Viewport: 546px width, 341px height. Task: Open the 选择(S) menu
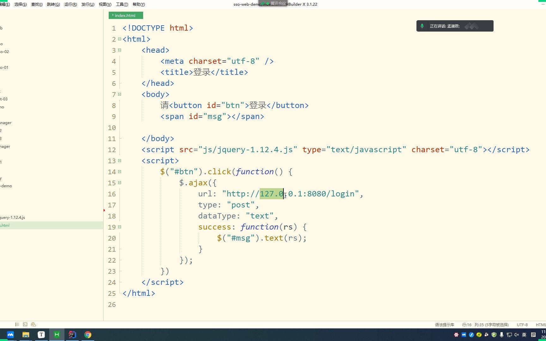[21, 4]
